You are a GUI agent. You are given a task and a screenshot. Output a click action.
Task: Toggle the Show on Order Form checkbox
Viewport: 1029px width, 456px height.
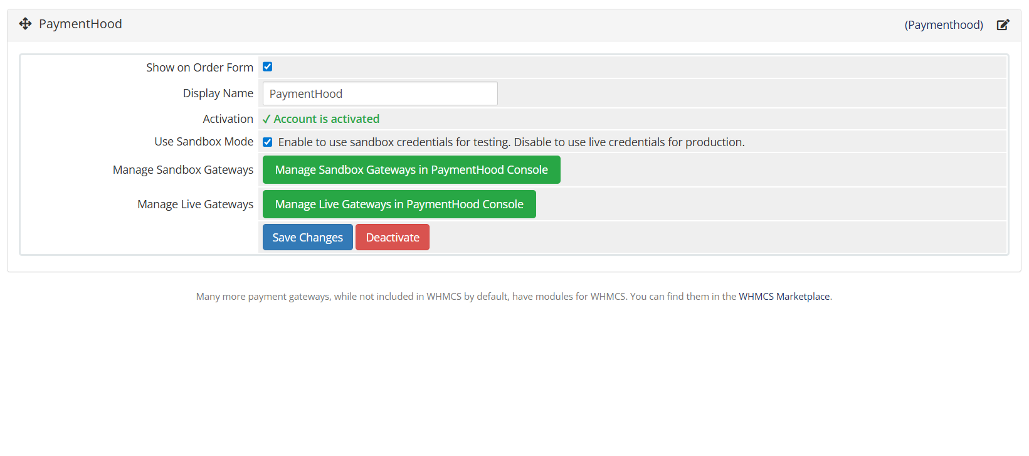(x=268, y=66)
